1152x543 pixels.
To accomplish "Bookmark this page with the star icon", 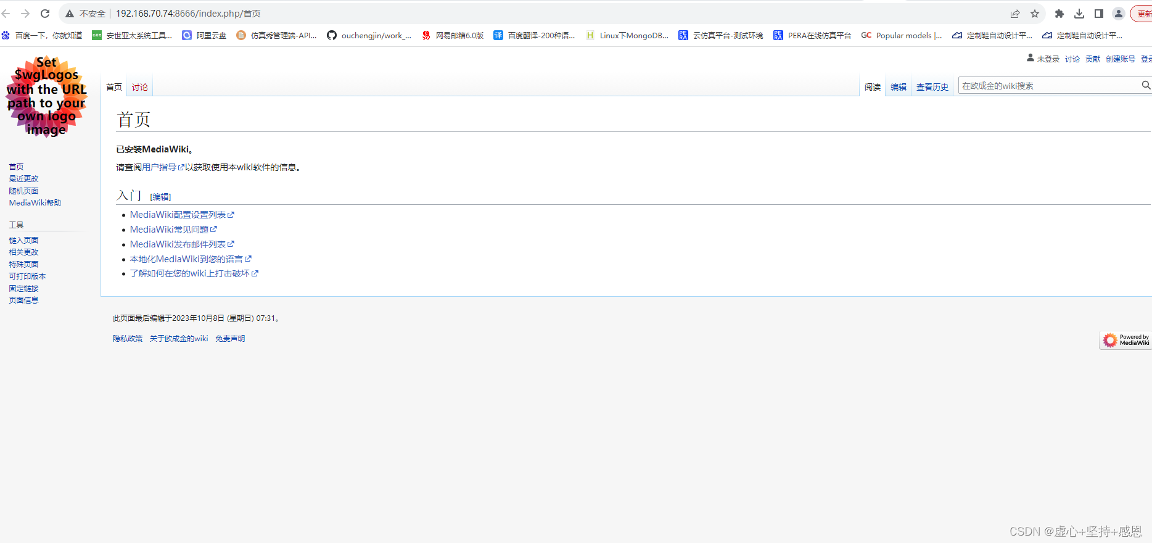I will [x=1035, y=14].
